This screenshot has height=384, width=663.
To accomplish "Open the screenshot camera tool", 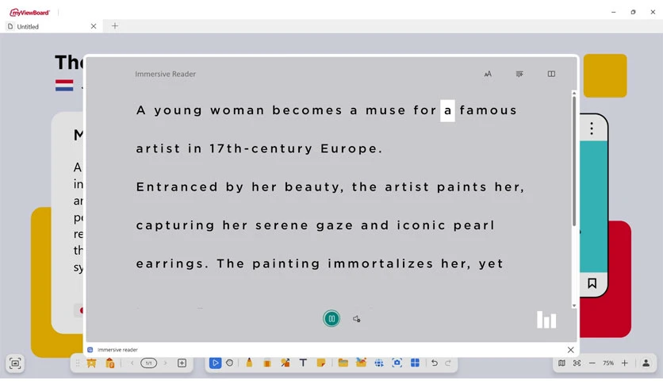I will pos(397,363).
